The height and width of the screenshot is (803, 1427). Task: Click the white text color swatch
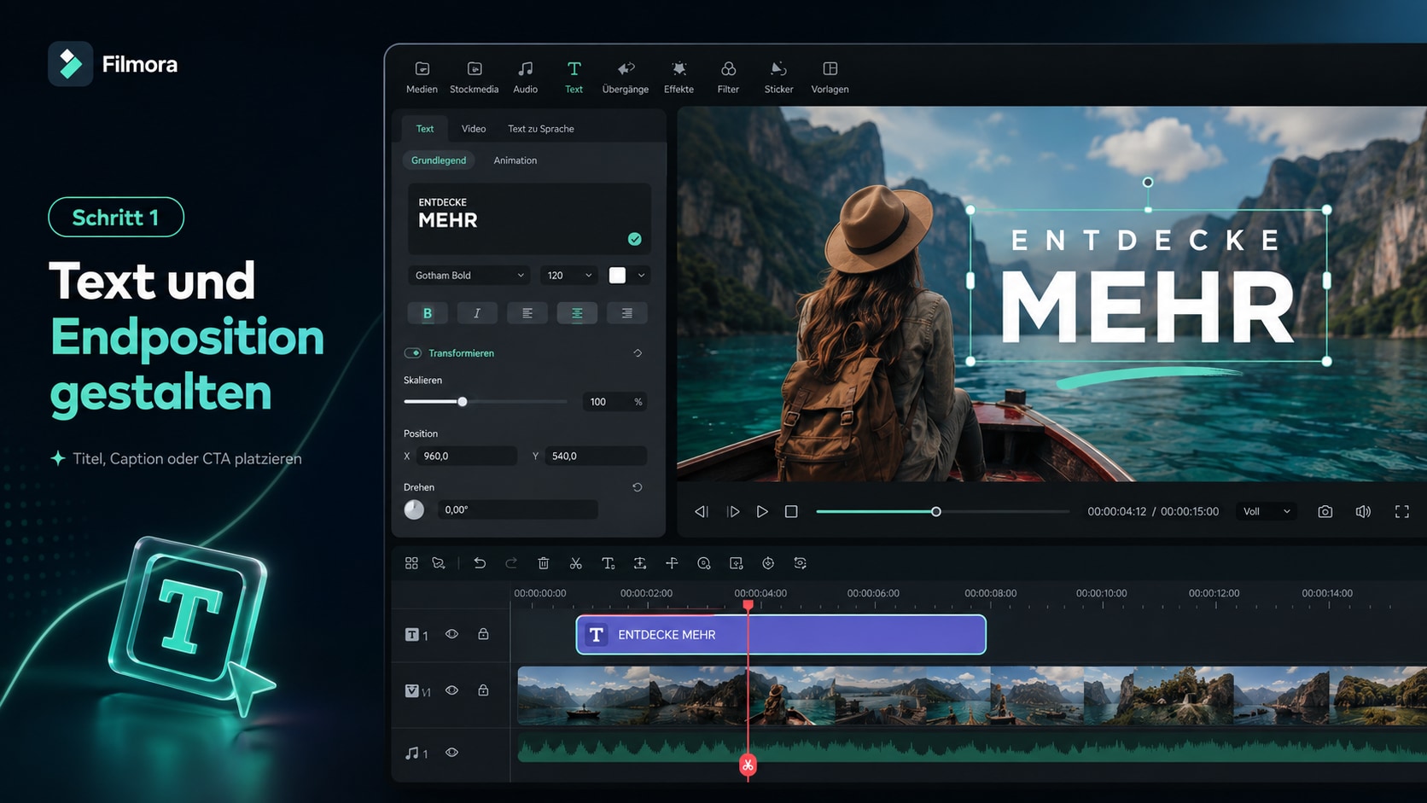(x=617, y=276)
